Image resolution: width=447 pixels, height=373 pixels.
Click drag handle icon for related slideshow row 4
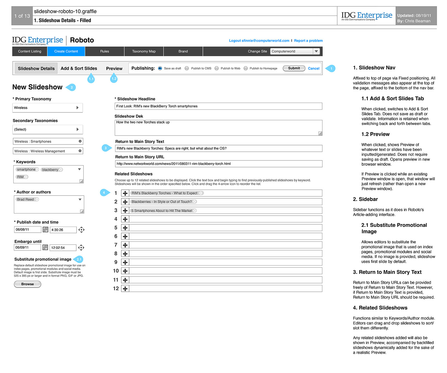[x=125, y=219]
